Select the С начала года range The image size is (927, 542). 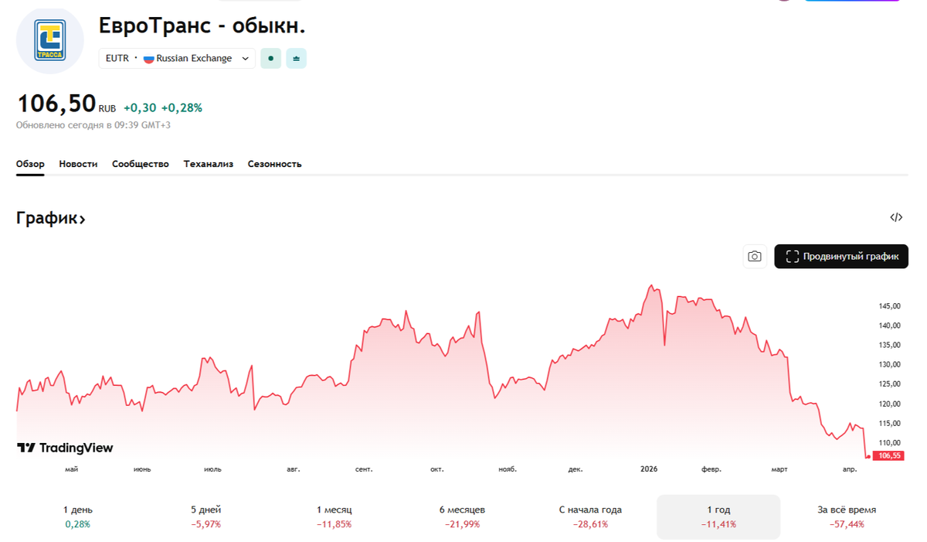(590, 516)
